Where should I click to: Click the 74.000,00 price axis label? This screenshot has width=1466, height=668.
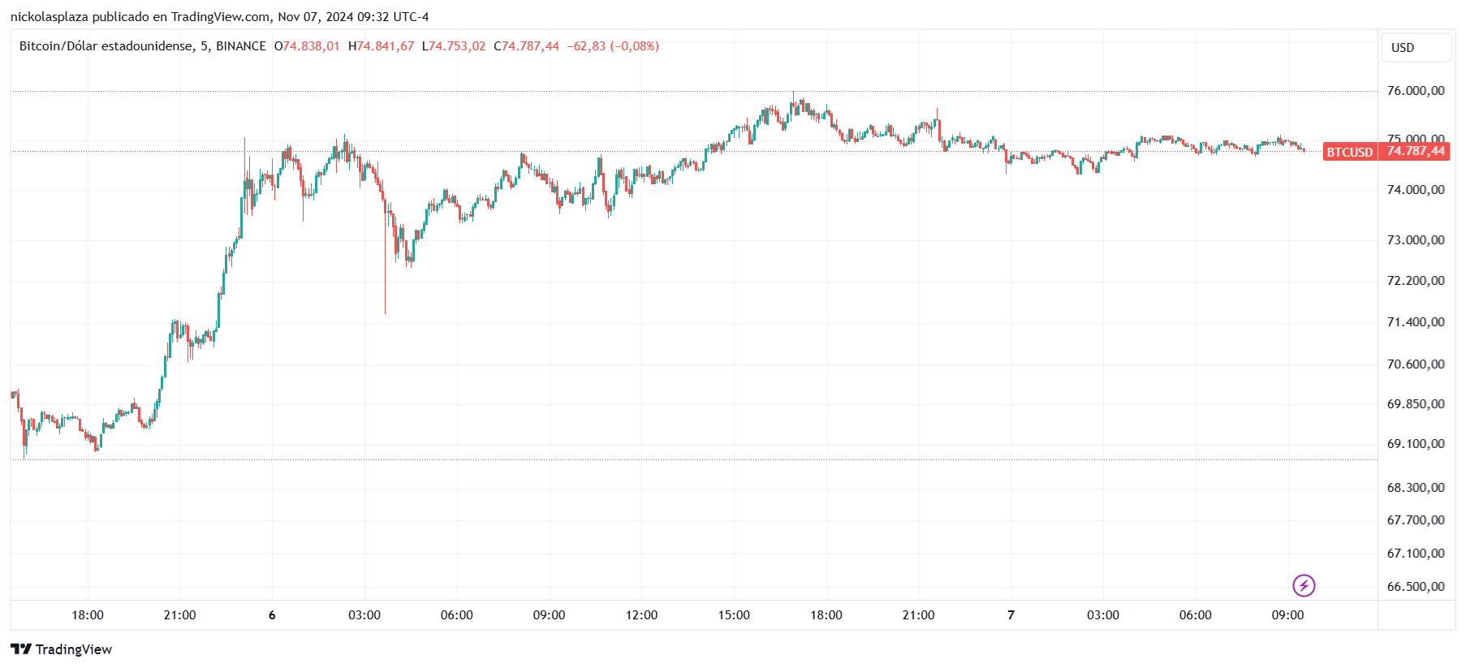(x=1415, y=190)
